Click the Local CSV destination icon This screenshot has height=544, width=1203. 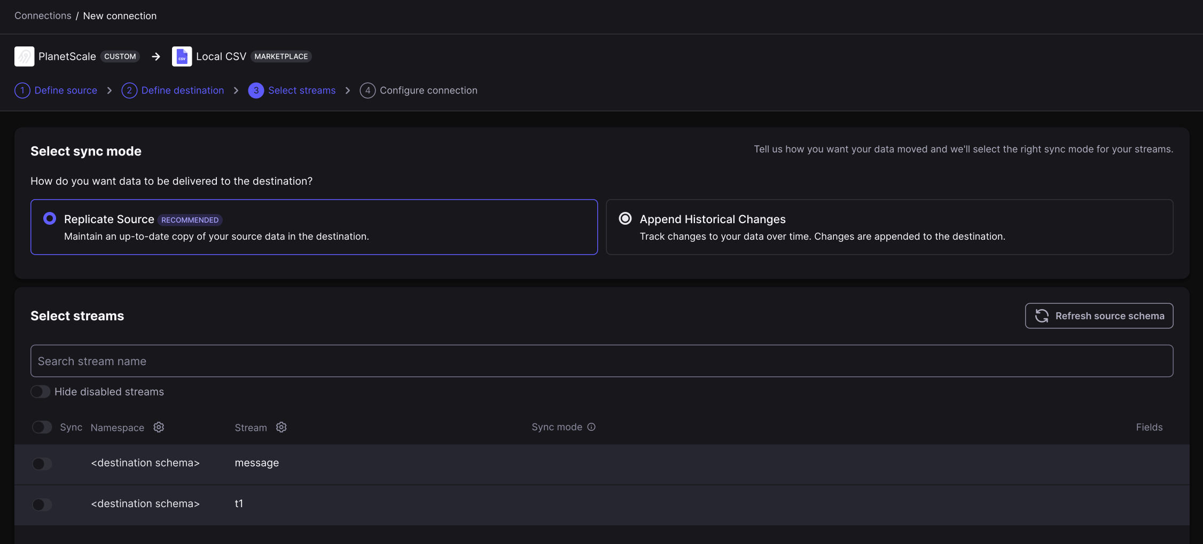pyautogui.click(x=182, y=57)
